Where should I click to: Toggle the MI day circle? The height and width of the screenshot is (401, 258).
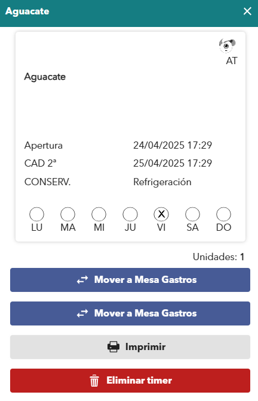(99, 215)
